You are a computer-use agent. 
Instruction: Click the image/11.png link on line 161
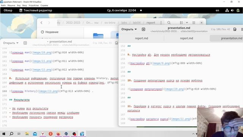click(42, 61)
